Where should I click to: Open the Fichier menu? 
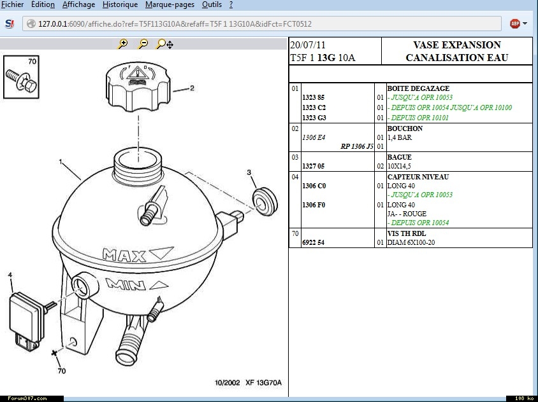(x=13, y=4)
